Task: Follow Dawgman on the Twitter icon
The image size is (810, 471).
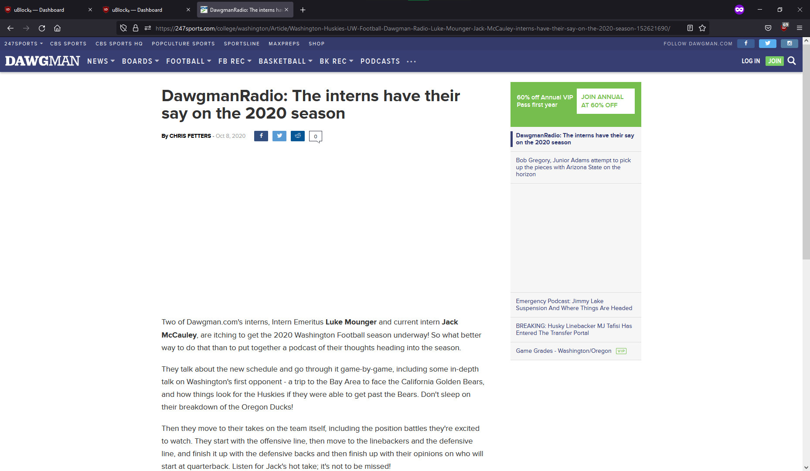Action: 767,44
